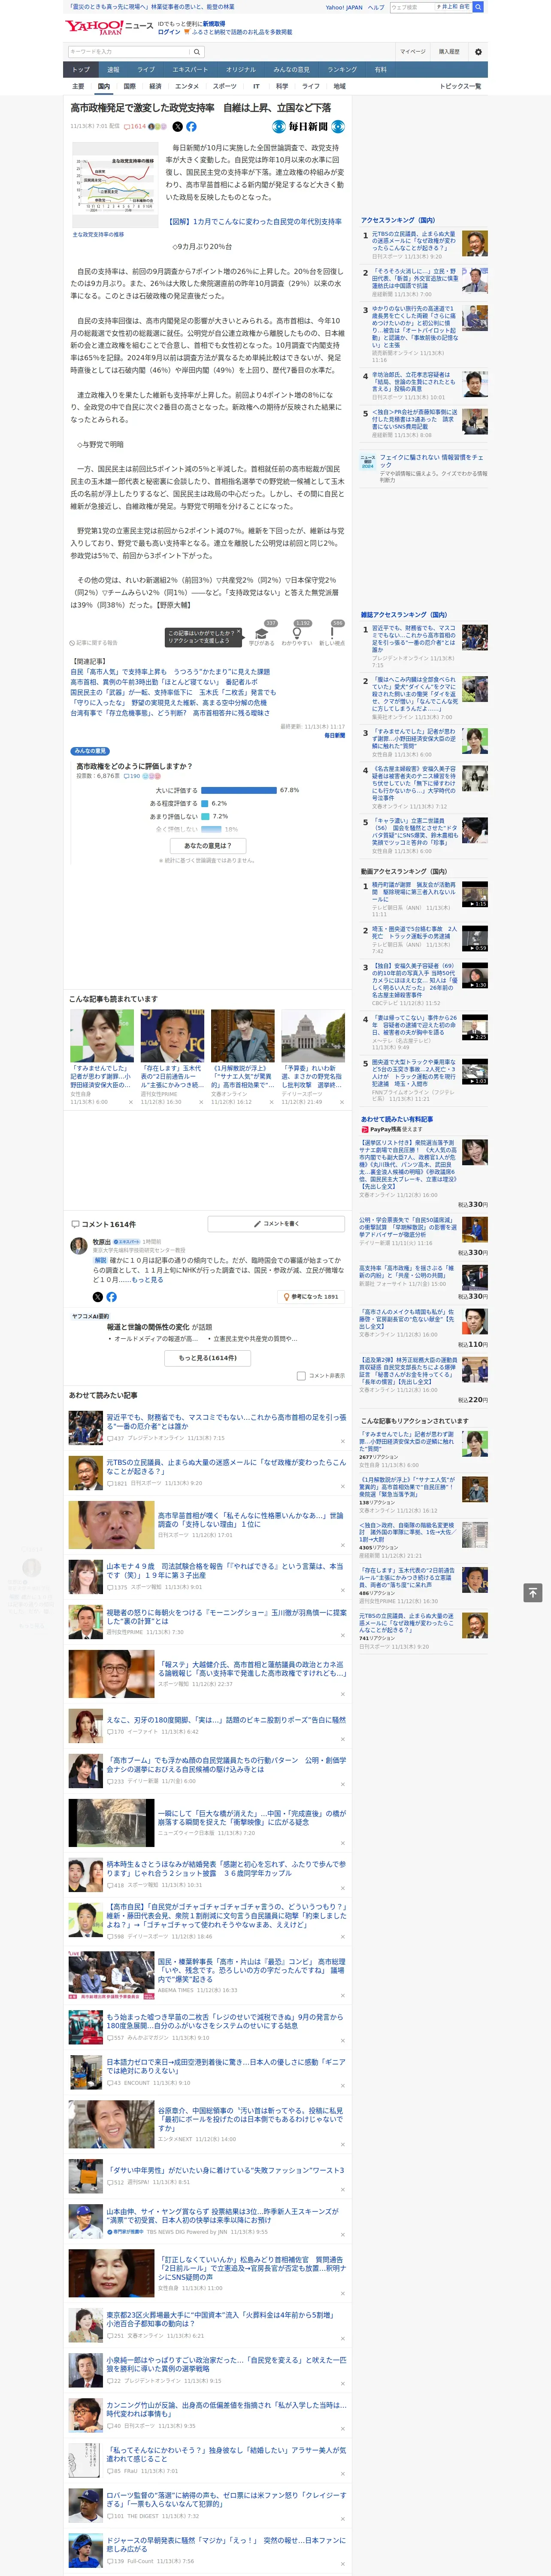
Task: Select the エンタメ sub-category
Action: [x=187, y=86]
